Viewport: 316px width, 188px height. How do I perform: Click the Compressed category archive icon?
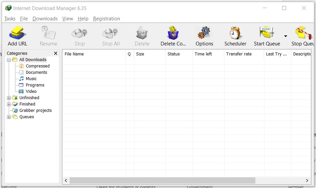point(21,66)
